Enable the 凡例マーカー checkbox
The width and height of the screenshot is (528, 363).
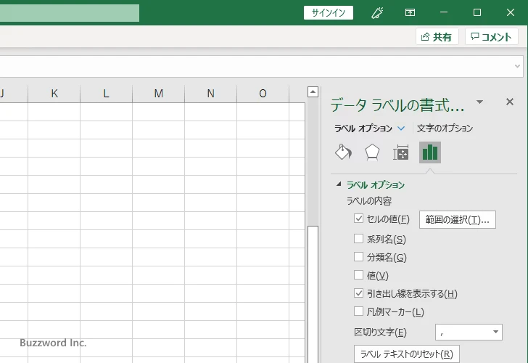[x=358, y=311]
